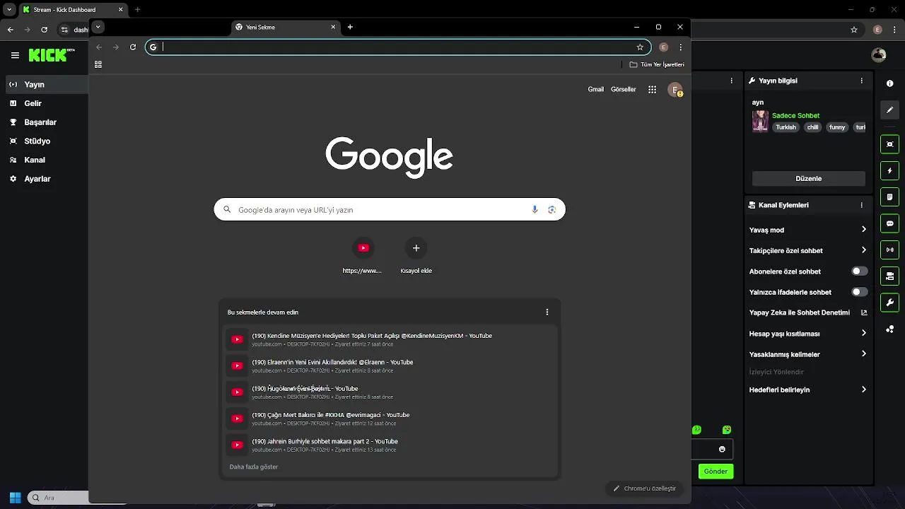Click the Turkish tag chip

[786, 127]
